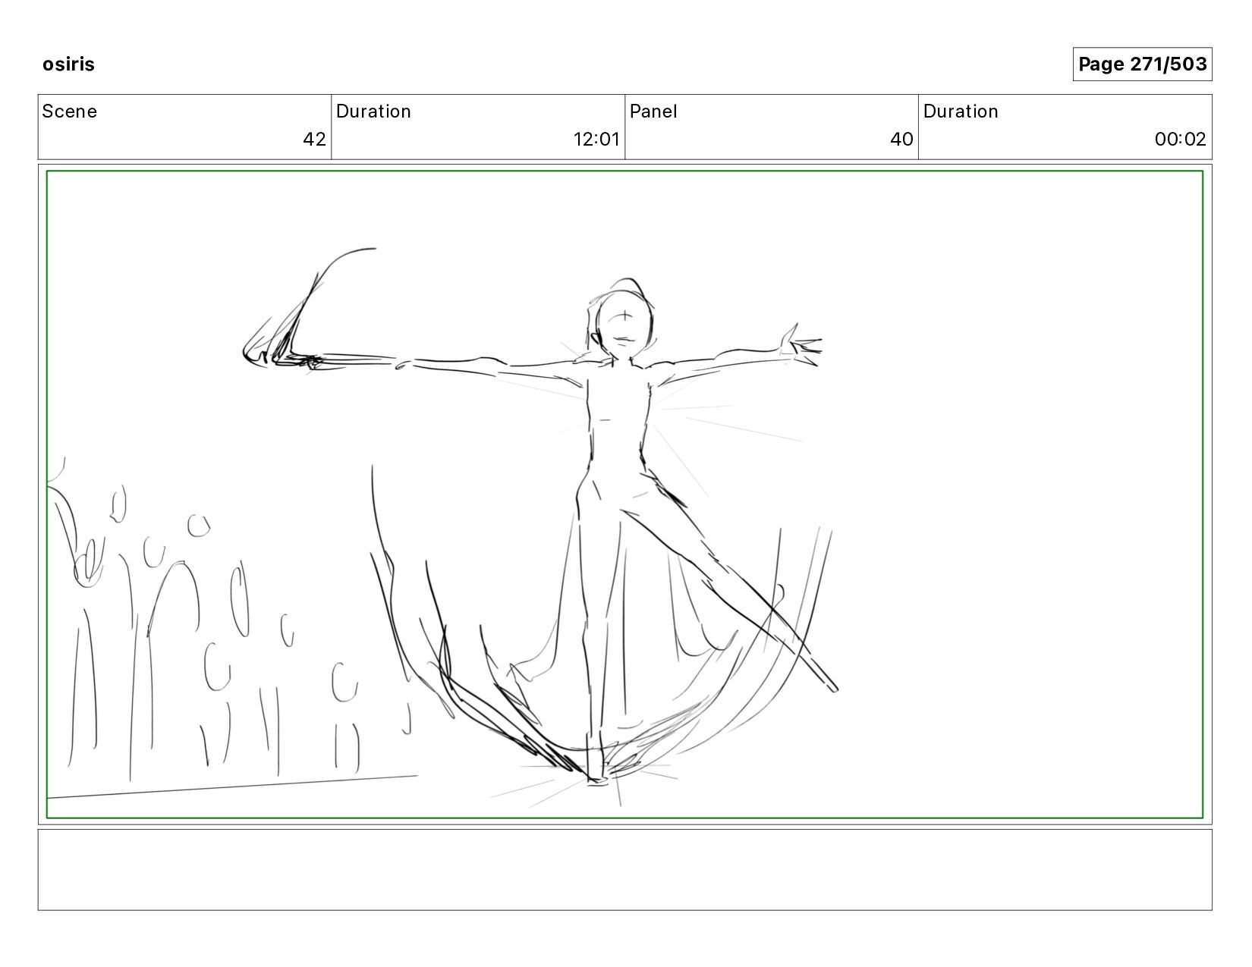Image resolution: width=1252 pixels, height=967 pixels.
Task: Click the scene number value '42'
Action: (x=314, y=140)
